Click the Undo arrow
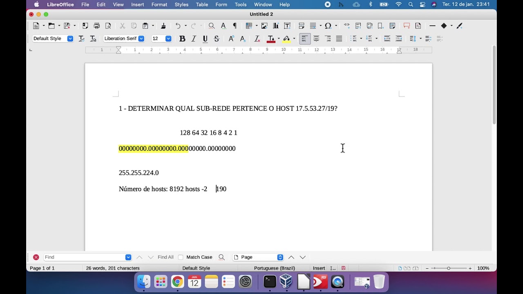Screen dimensions: 523x294 tap(178, 26)
